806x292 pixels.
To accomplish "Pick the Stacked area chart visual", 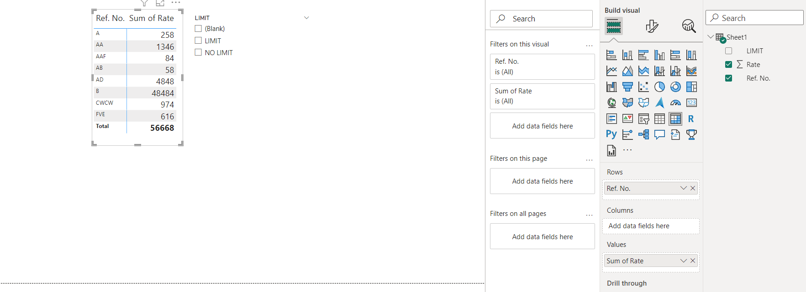I will 643,71.
